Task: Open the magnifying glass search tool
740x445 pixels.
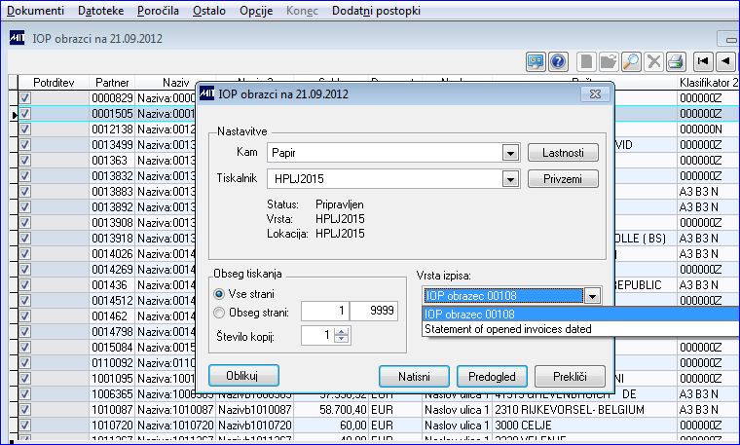Action: (x=631, y=61)
